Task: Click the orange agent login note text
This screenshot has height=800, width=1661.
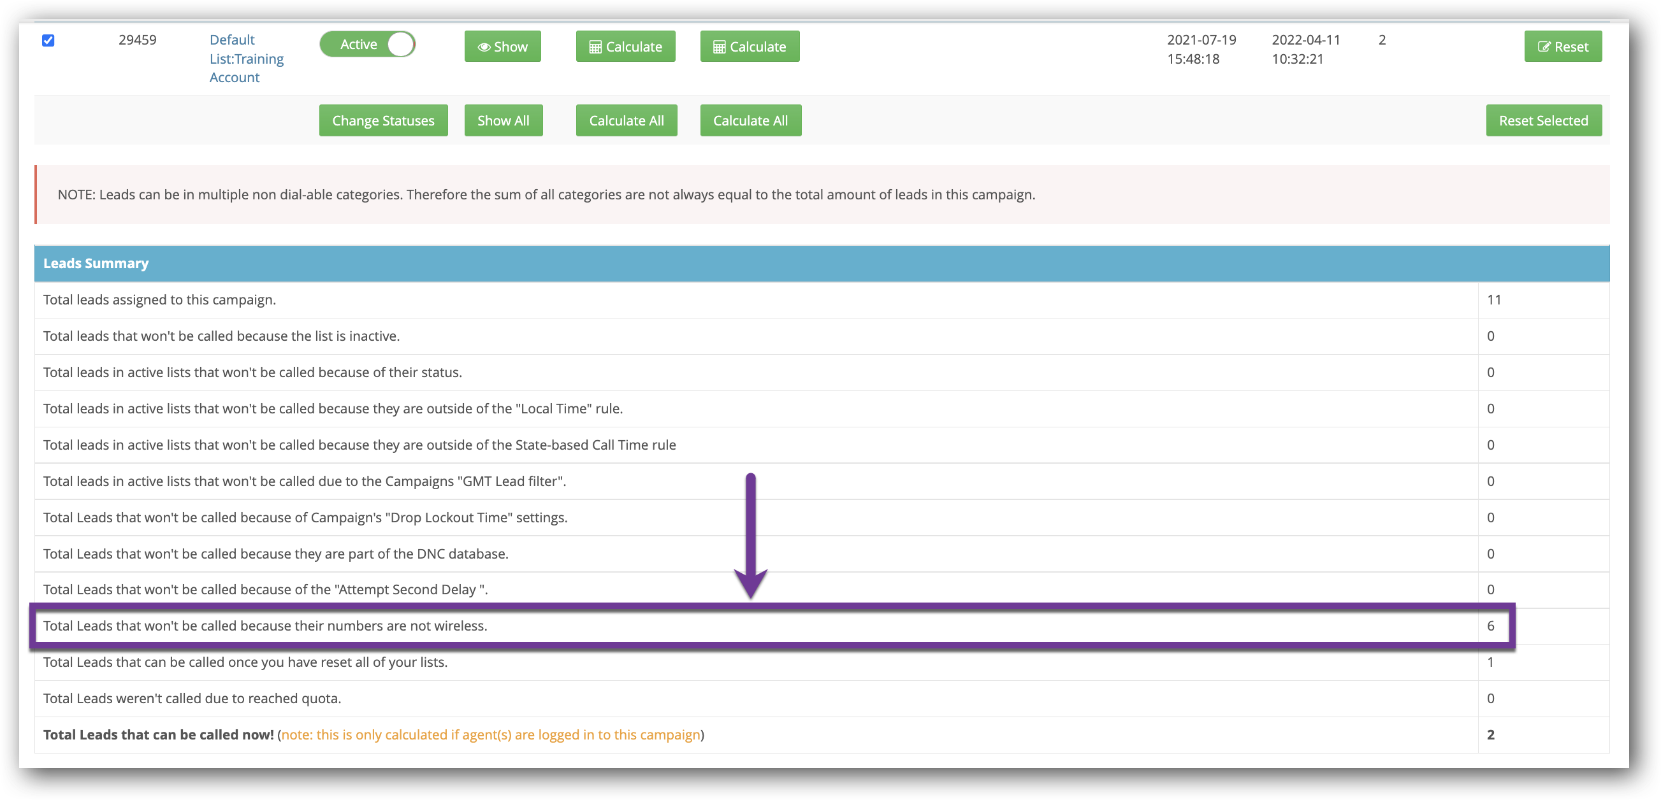Action: tap(491, 734)
